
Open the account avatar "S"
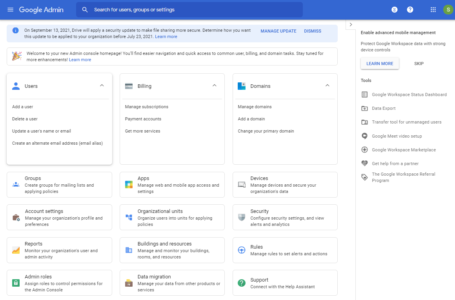point(448,9)
